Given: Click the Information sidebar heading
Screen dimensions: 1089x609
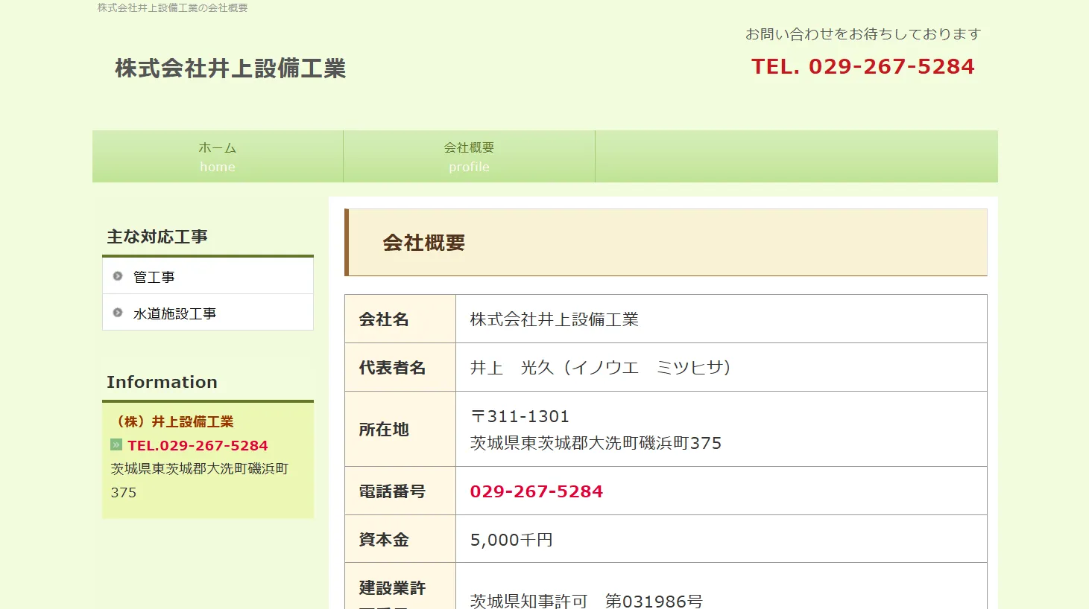Looking at the screenshot, I should point(162,382).
